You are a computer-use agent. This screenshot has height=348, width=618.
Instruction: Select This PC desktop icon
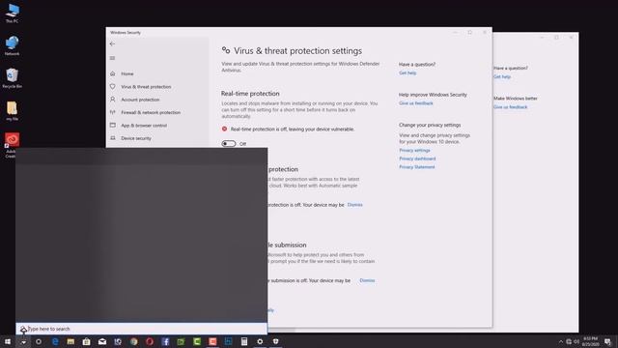[12, 13]
